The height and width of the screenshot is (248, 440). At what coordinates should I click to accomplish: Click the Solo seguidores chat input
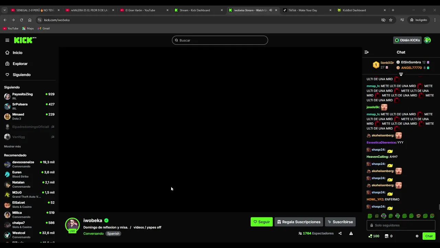(x=401, y=225)
